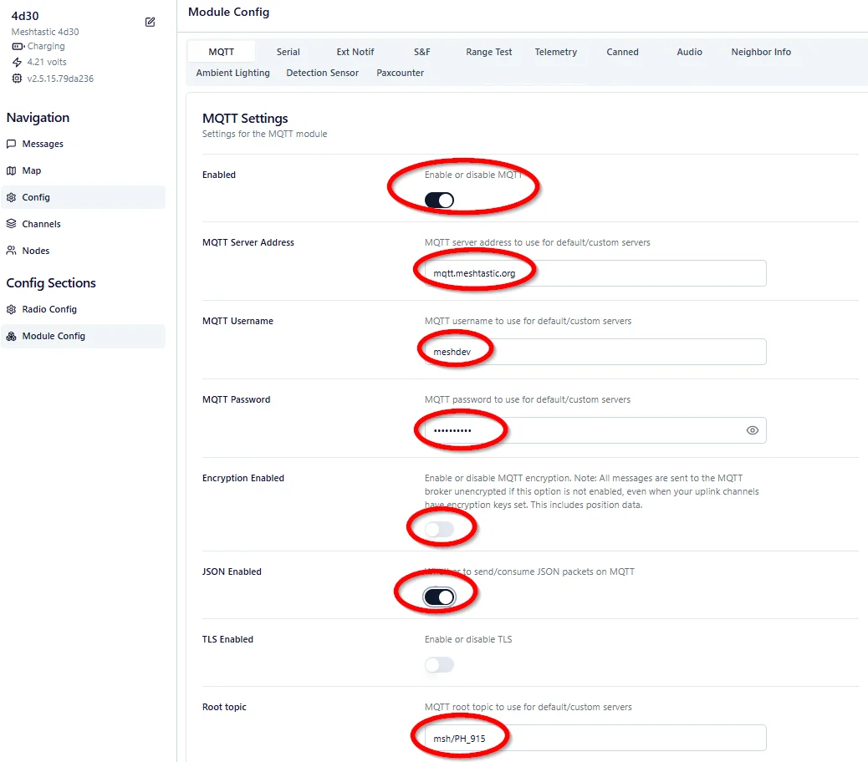Click the Channels layers icon
Image resolution: width=868 pixels, height=762 pixels.
click(x=11, y=224)
